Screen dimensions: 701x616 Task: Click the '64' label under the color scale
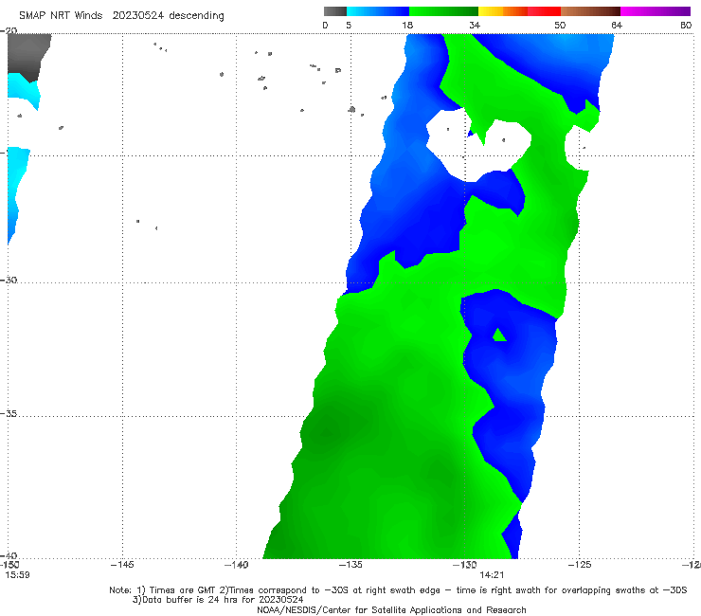click(x=617, y=25)
